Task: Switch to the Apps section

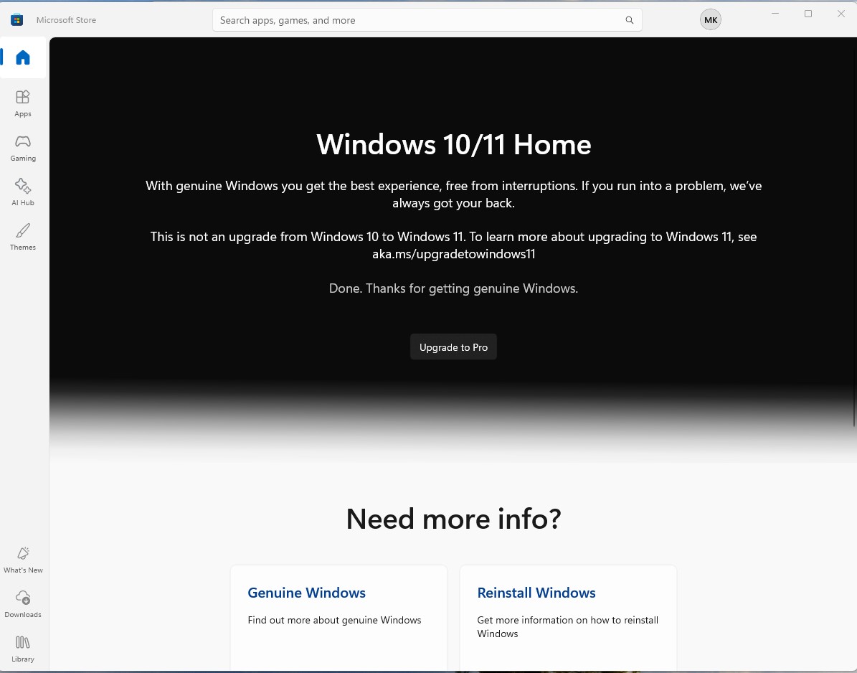Action: click(22, 101)
